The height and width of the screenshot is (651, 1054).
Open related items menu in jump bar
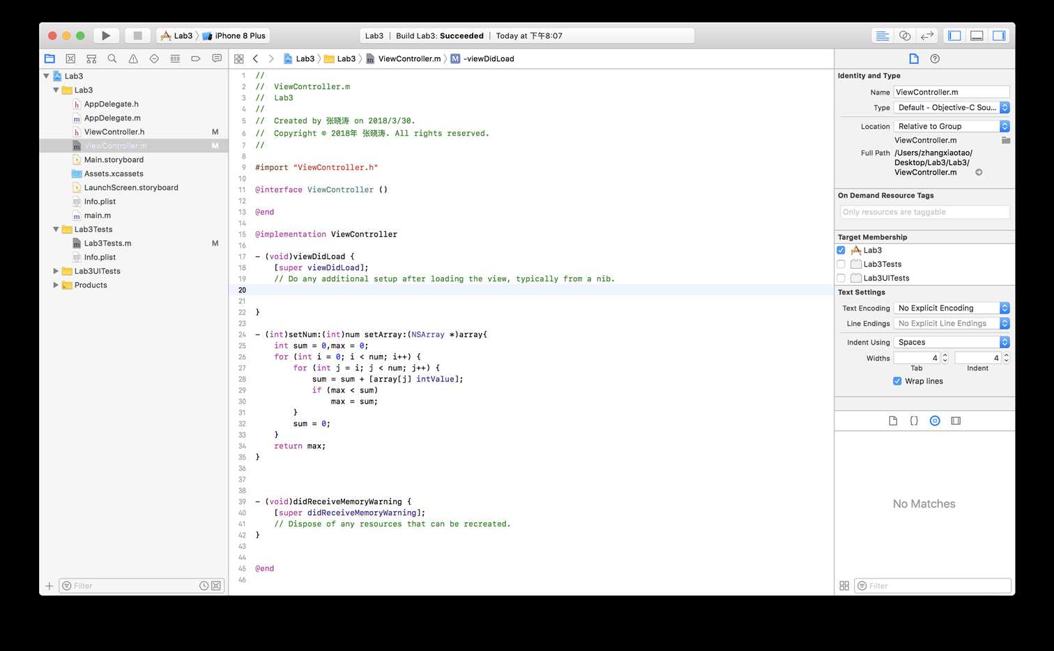[x=239, y=58]
